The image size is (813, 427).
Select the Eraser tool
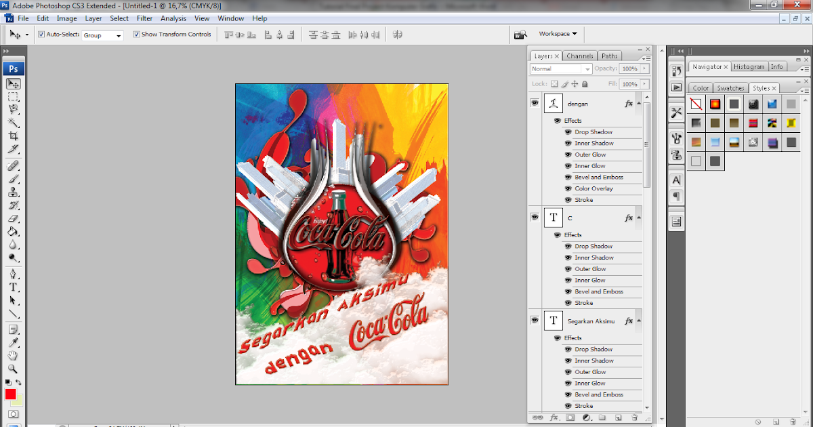click(x=14, y=218)
